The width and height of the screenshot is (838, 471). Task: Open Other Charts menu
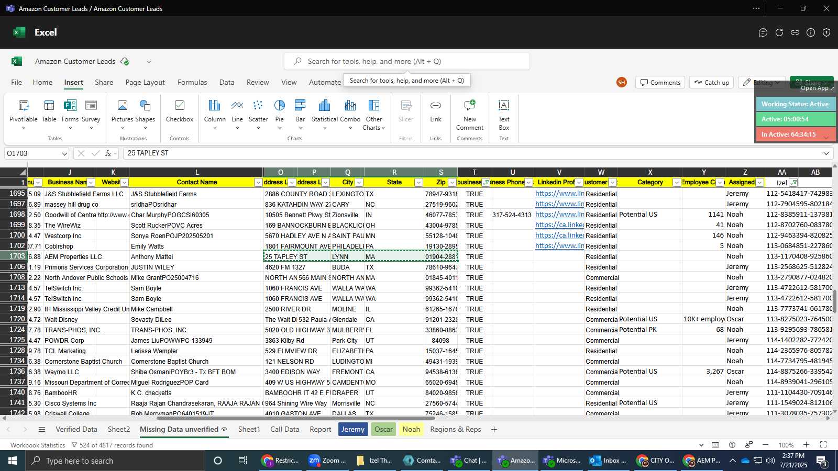point(373,115)
